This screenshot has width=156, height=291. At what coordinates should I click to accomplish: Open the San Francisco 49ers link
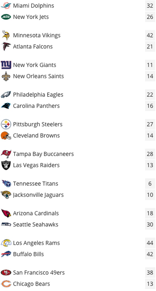(x=39, y=273)
